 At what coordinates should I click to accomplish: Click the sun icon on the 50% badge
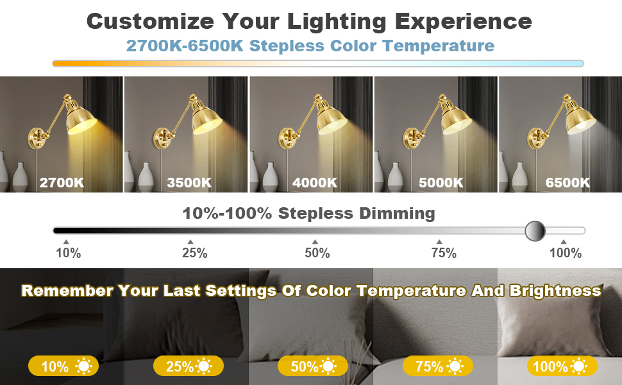328,367
